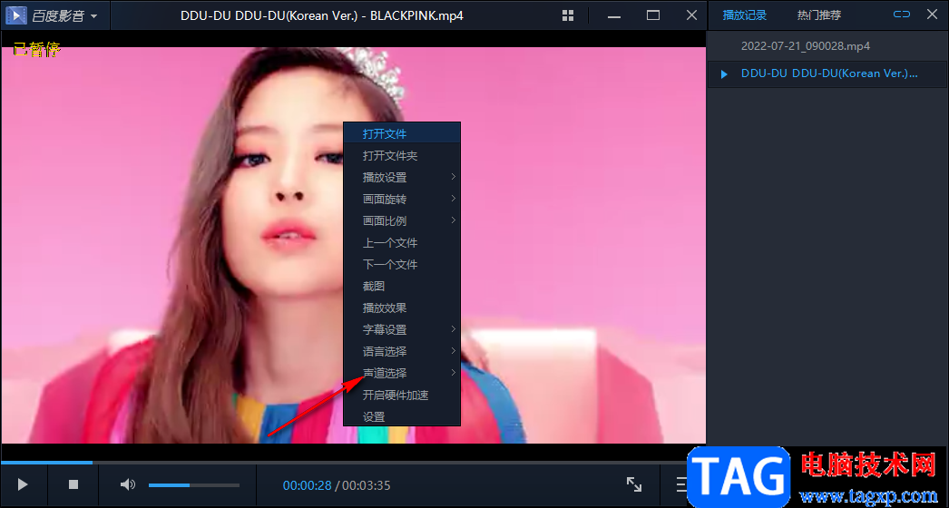This screenshot has height=508, width=949.
Task: Choose 截图 from context menu
Action: click(x=402, y=287)
